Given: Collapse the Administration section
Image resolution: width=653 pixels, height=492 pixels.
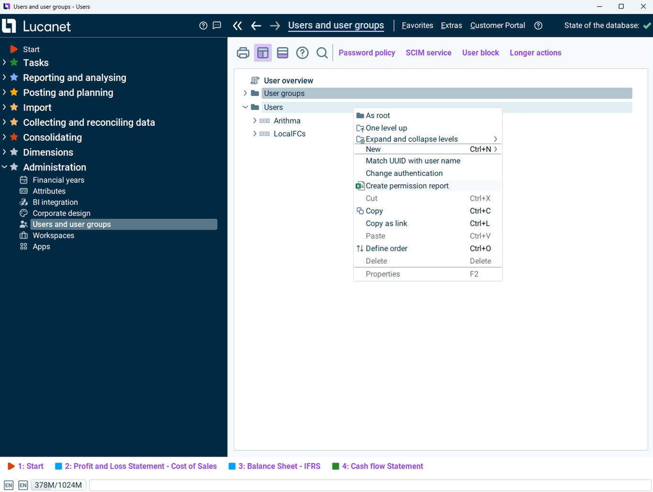Looking at the screenshot, I should click(x=4, y=167).
